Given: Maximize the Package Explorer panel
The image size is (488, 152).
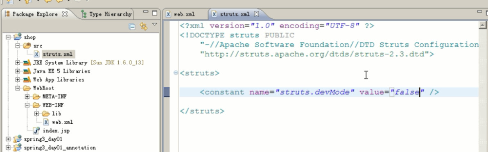Looking at the screenshot, I should (155, 13).
